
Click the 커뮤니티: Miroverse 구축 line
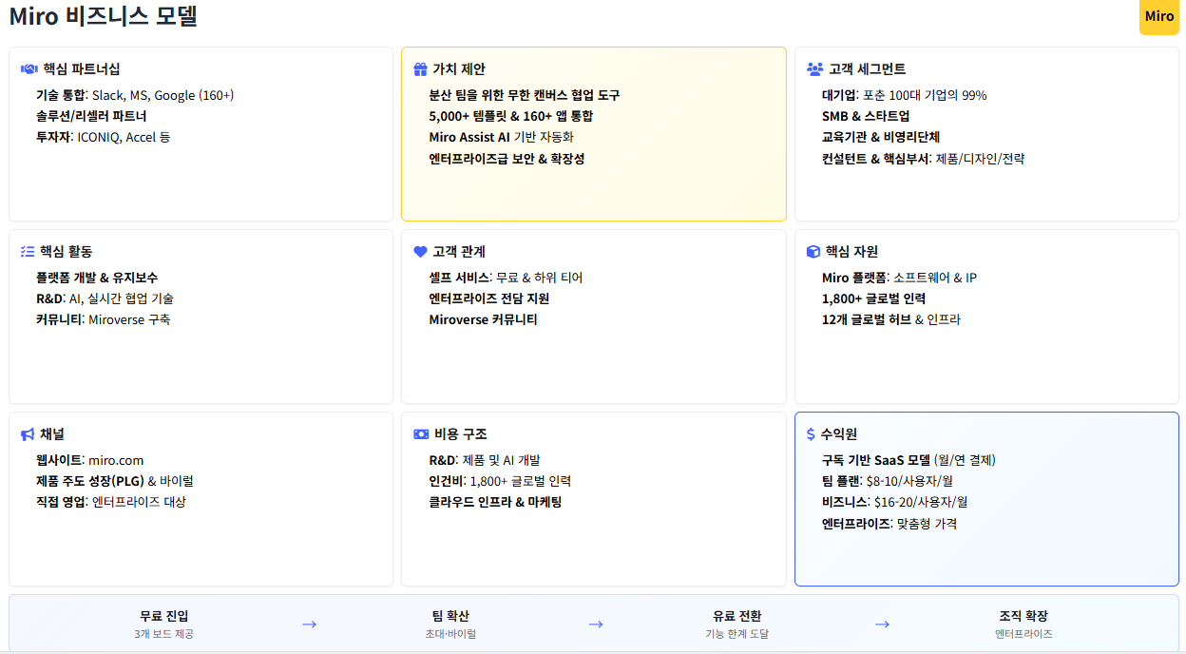(x=104, y=319)
